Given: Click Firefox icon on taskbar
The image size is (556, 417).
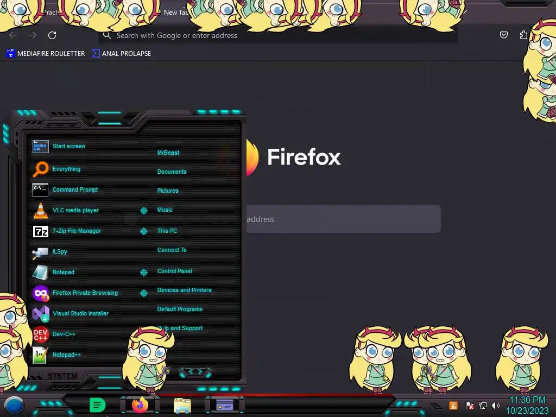Looking at the screenshot, I should (x=140, y=405).
